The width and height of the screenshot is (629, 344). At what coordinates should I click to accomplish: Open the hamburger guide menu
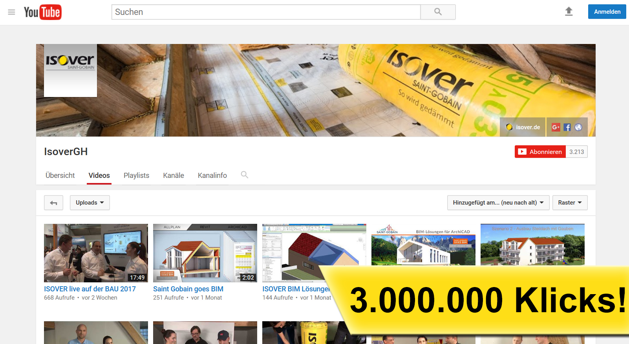(11, 12)
